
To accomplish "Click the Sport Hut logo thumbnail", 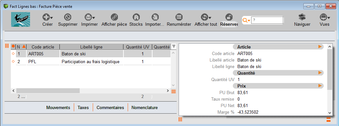I will tap(21, 20).
